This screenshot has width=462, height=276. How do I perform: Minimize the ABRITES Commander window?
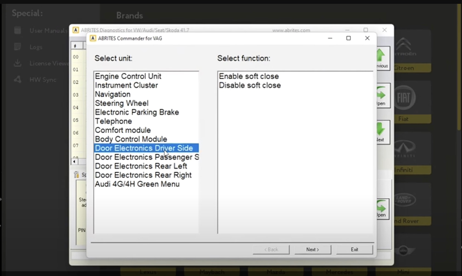330,38
